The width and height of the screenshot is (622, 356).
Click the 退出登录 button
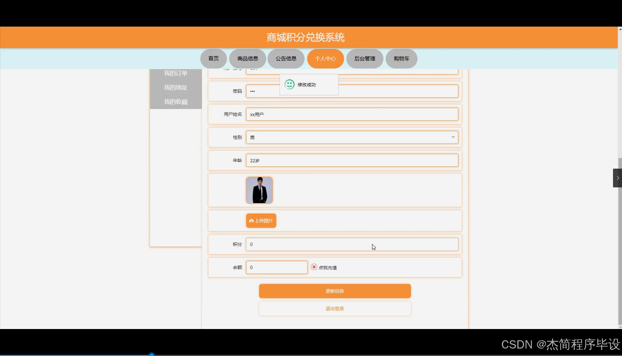point(335,309)
